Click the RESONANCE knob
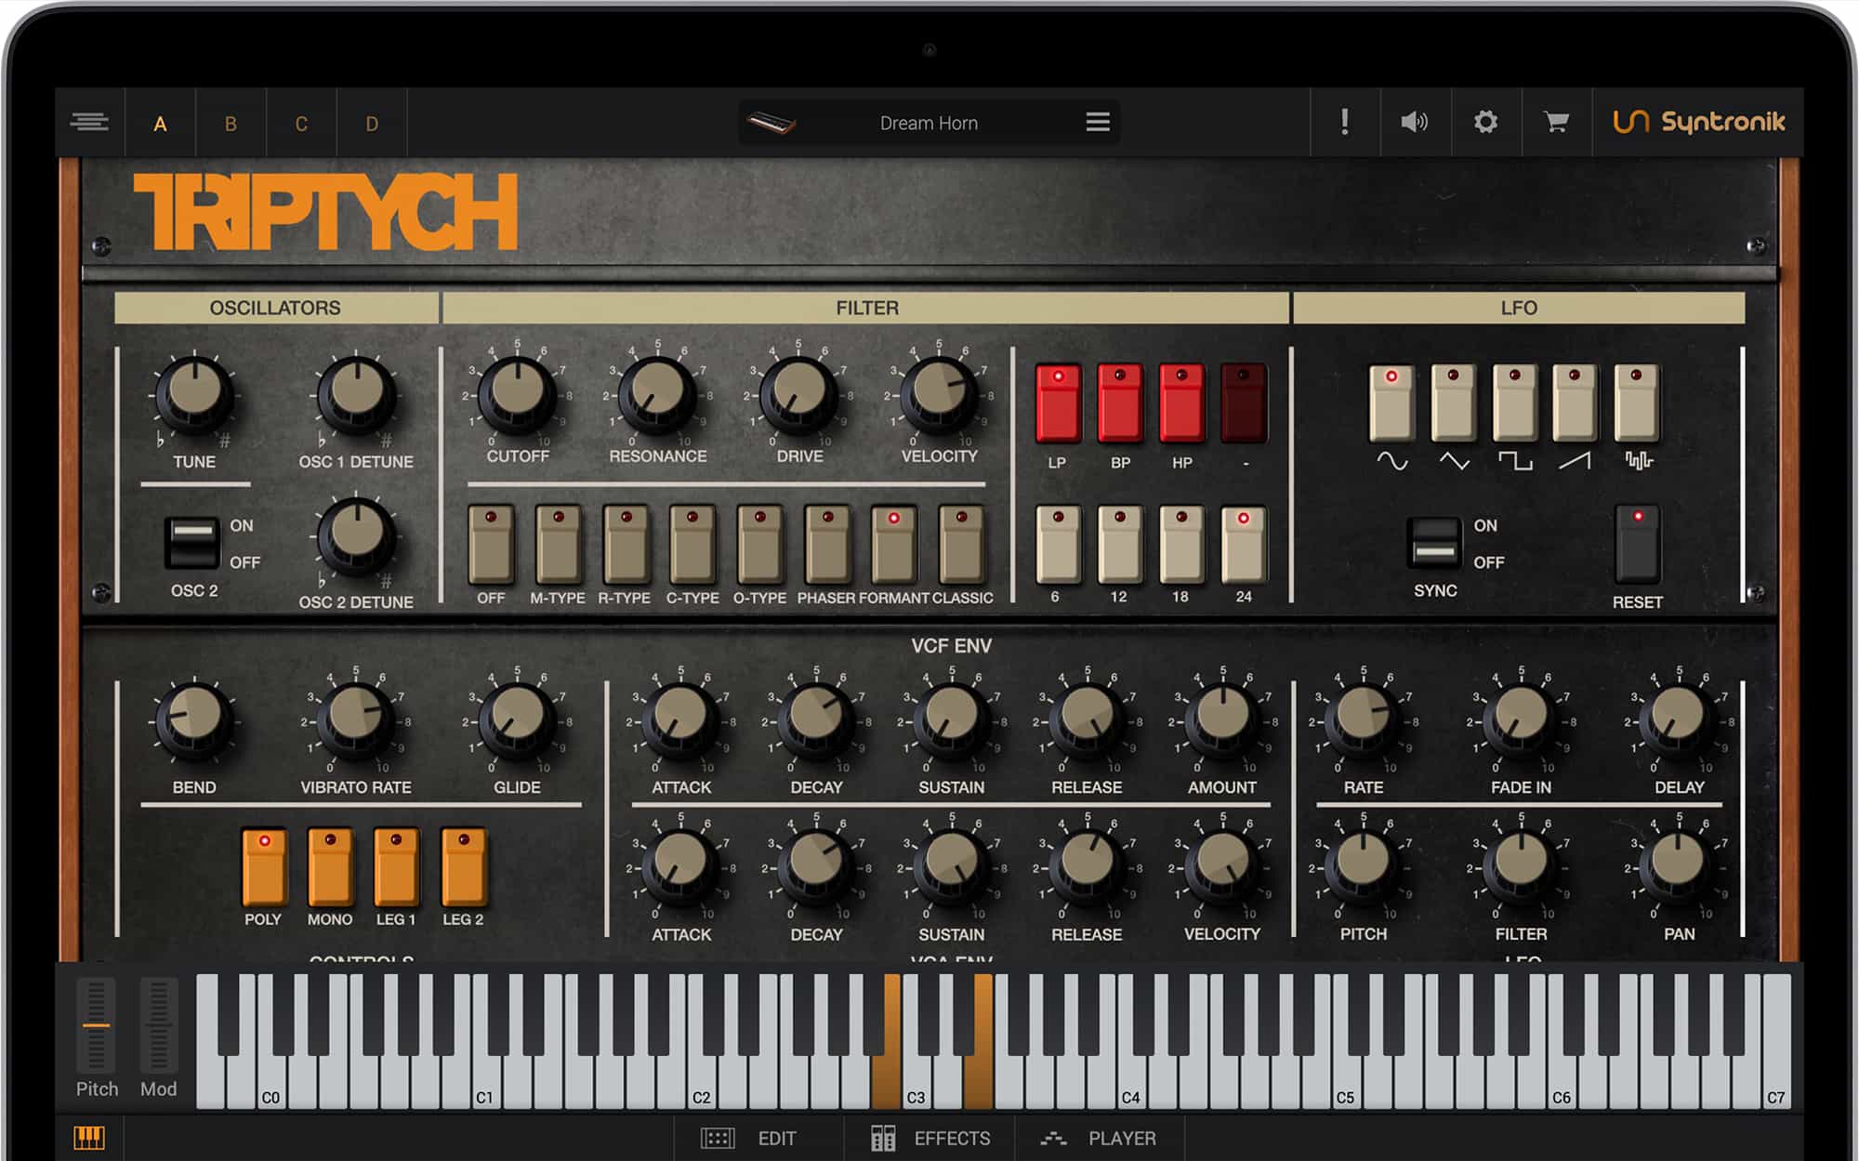 [657, 394]
